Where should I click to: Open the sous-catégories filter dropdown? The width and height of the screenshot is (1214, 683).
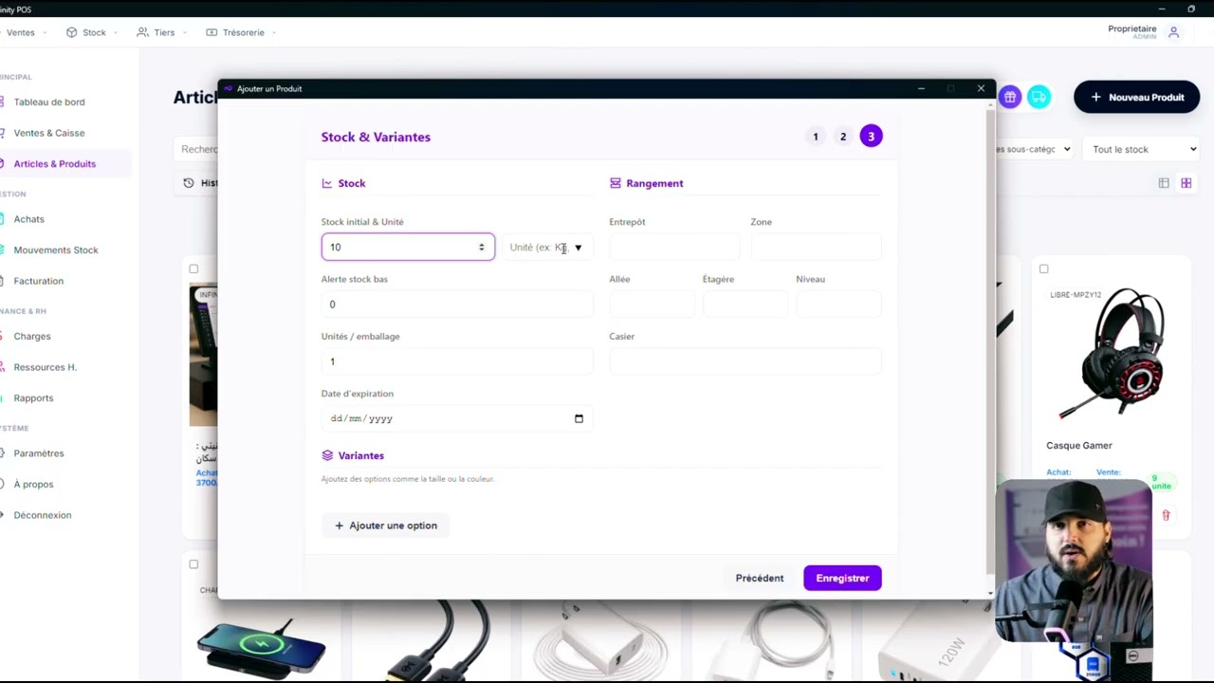point(1034,149)
